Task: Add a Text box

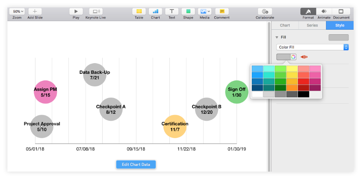Action: [x=172, y=11]
